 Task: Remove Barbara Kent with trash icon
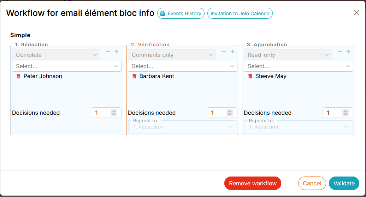pos(134,76)
